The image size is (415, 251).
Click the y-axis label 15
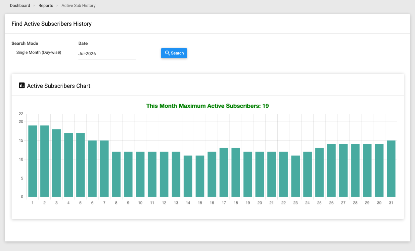[21, 140]
